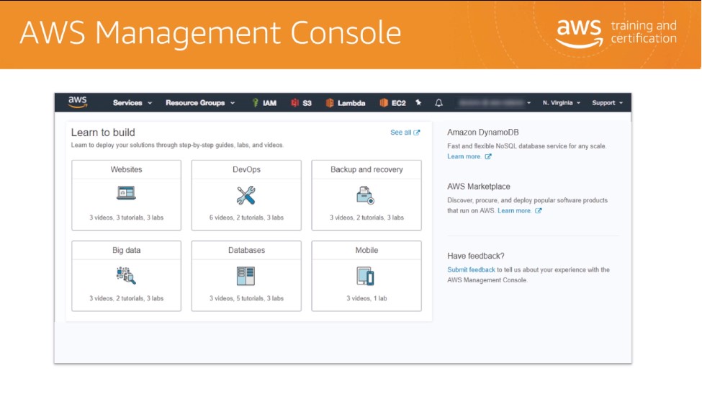The width and height of the screenshot is (702, 394).
Task: Click the AWS logo in the navigation bar
Action: (x=78, y=102)
